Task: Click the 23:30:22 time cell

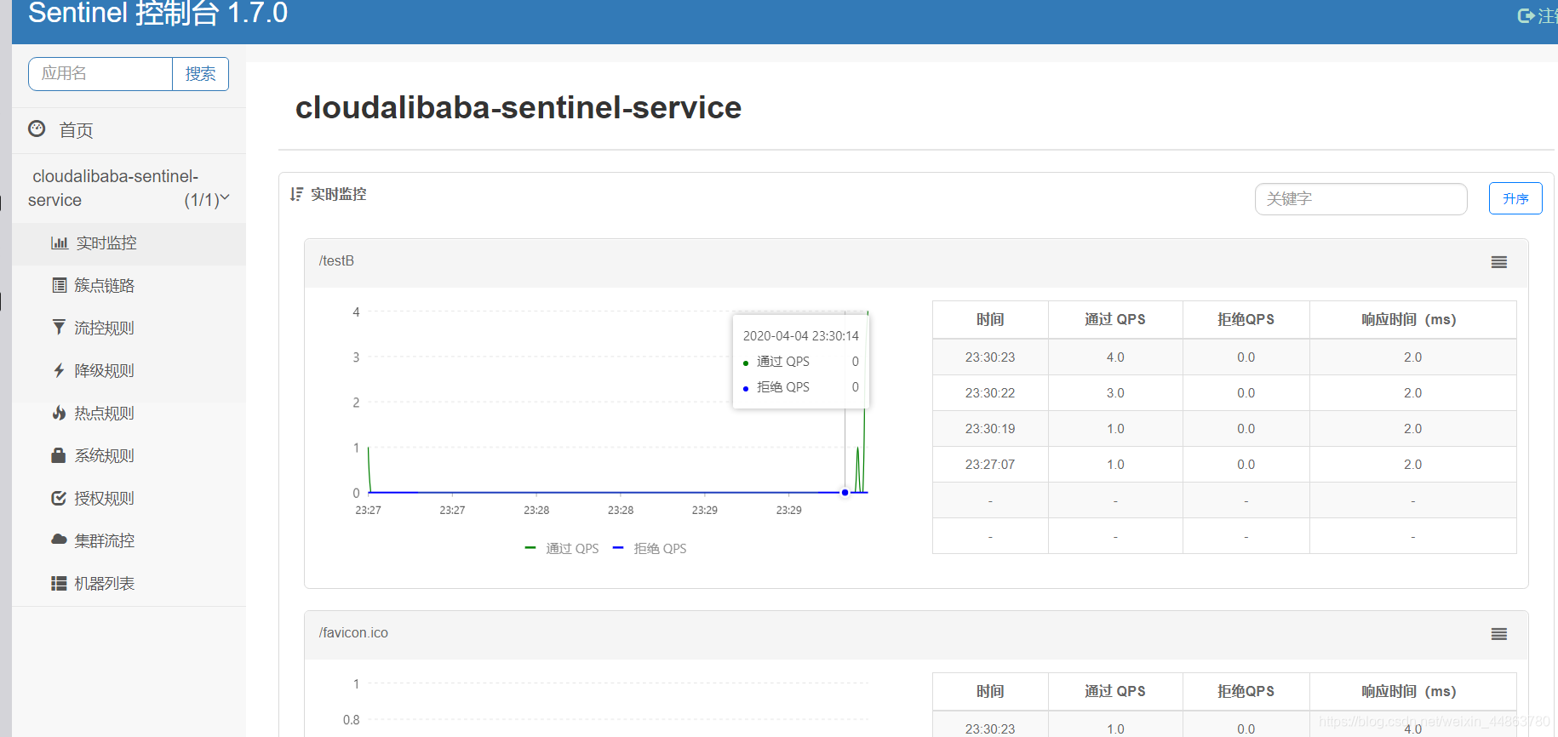Action: point(990,393)
